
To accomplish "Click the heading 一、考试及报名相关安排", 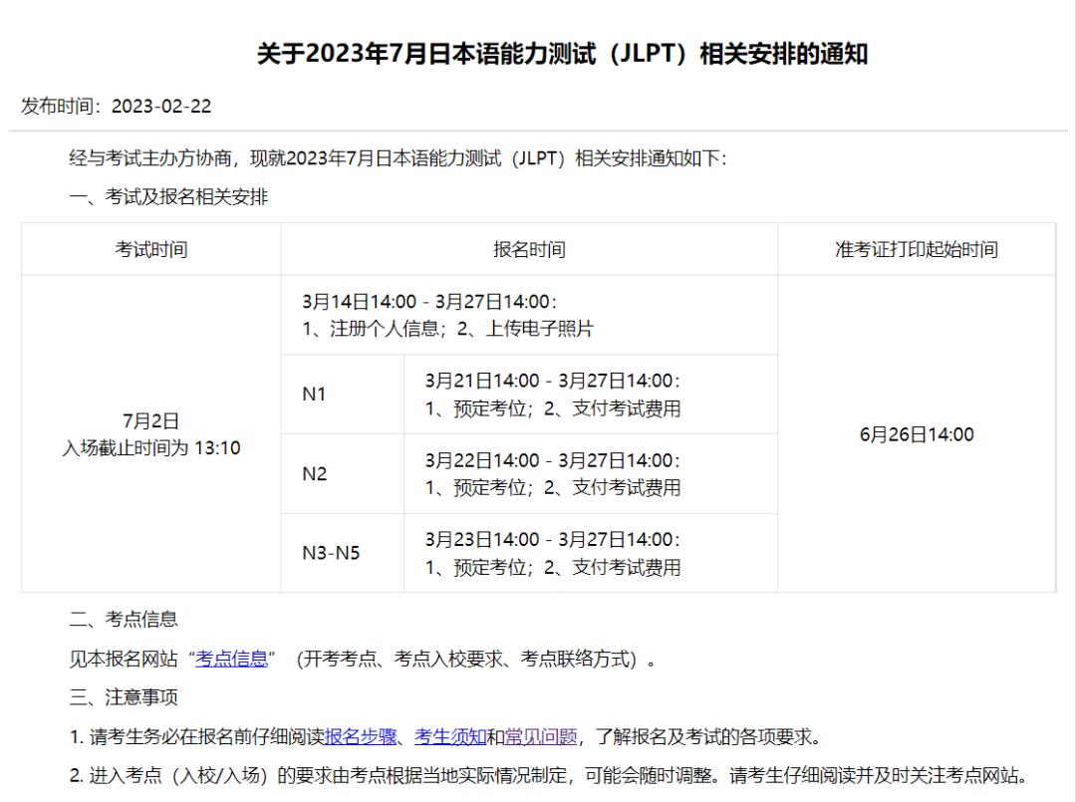I will click(168, 197).
